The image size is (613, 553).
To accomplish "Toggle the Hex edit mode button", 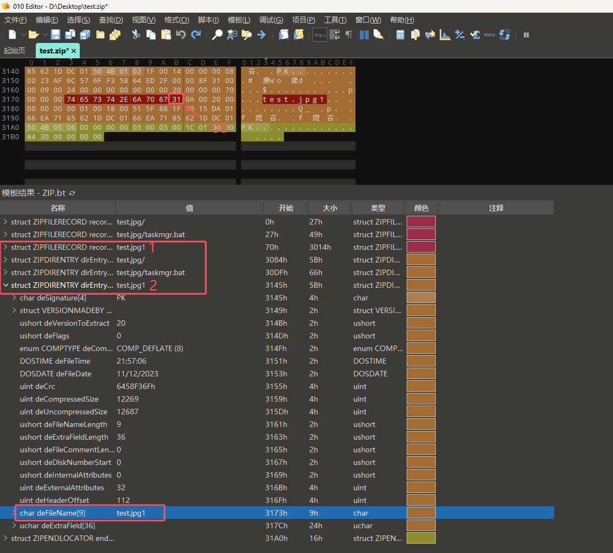I will pos(320,35).
